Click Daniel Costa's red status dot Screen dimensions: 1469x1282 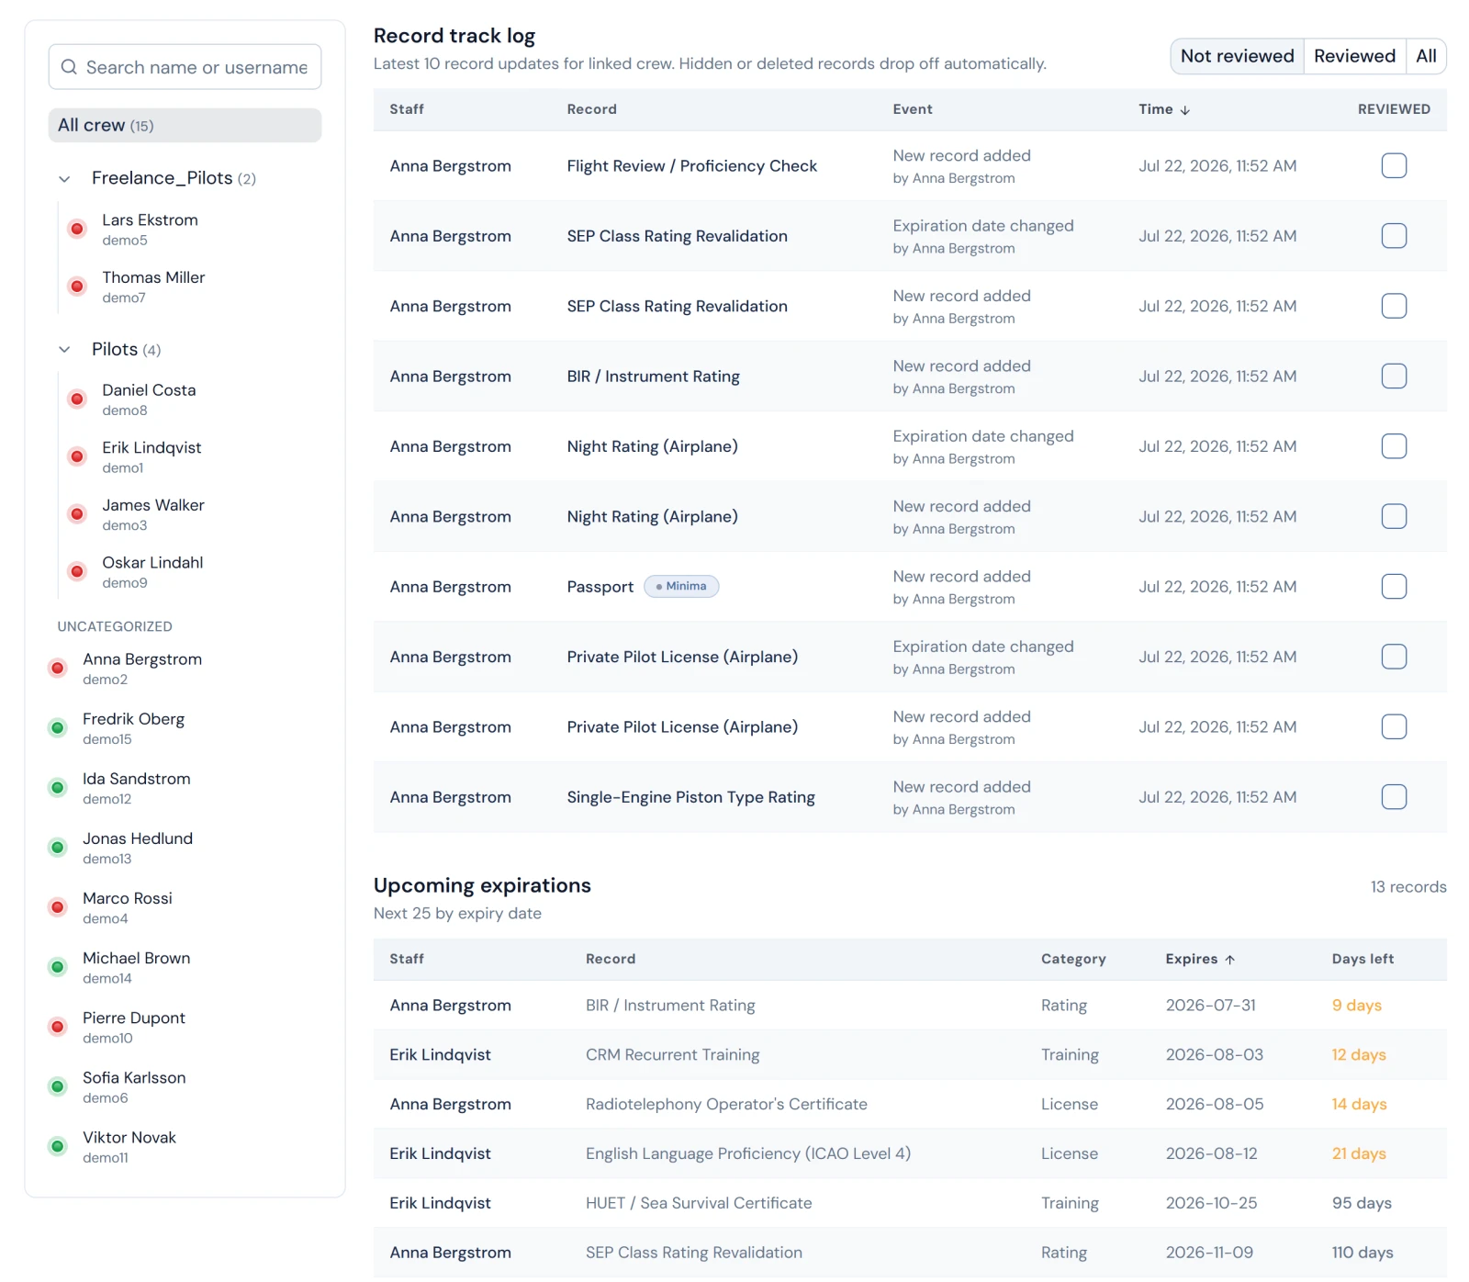pyautogui.click(x=77, y=399)
